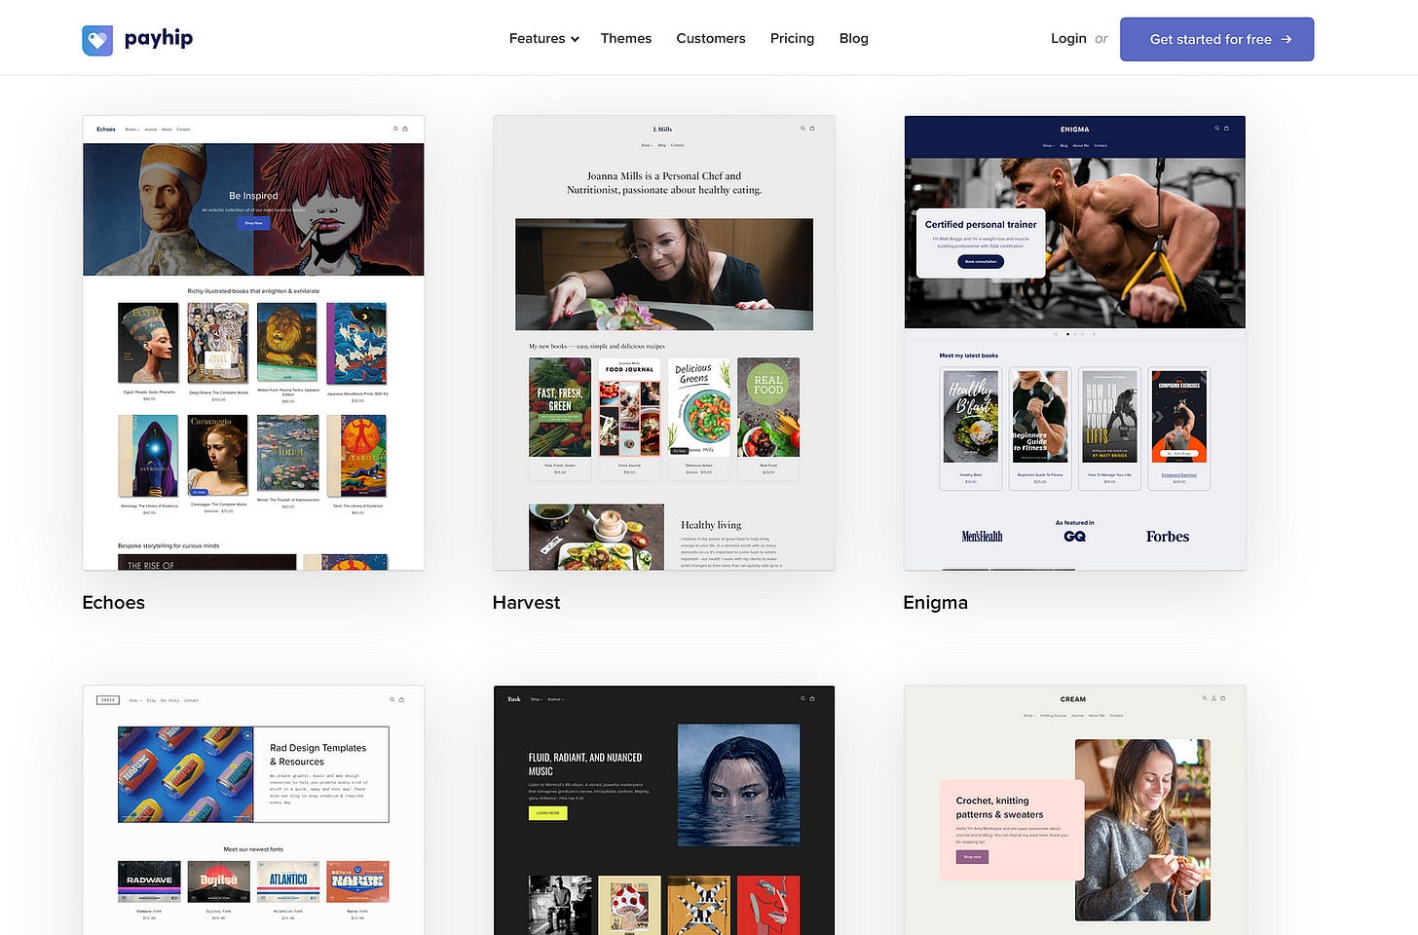
Task: Click the Food Journal book cover
Action: click(629, 407)
